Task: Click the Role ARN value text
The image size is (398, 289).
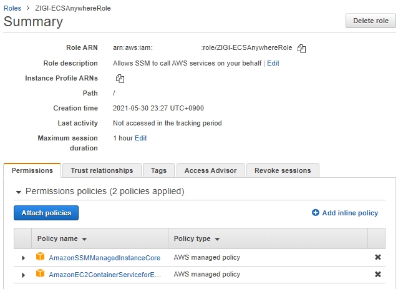Action: coord(203,47)
